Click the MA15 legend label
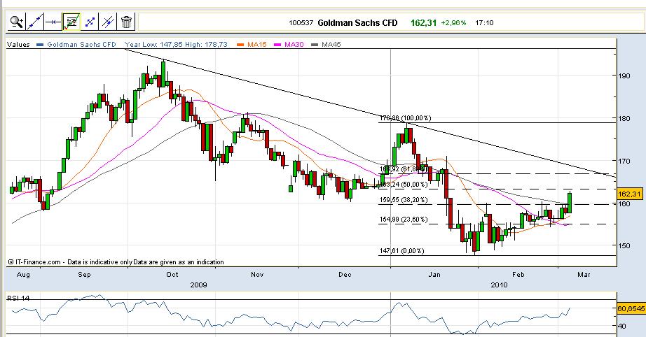The height and width of the screenshot is (337, 646). (257, 44)
